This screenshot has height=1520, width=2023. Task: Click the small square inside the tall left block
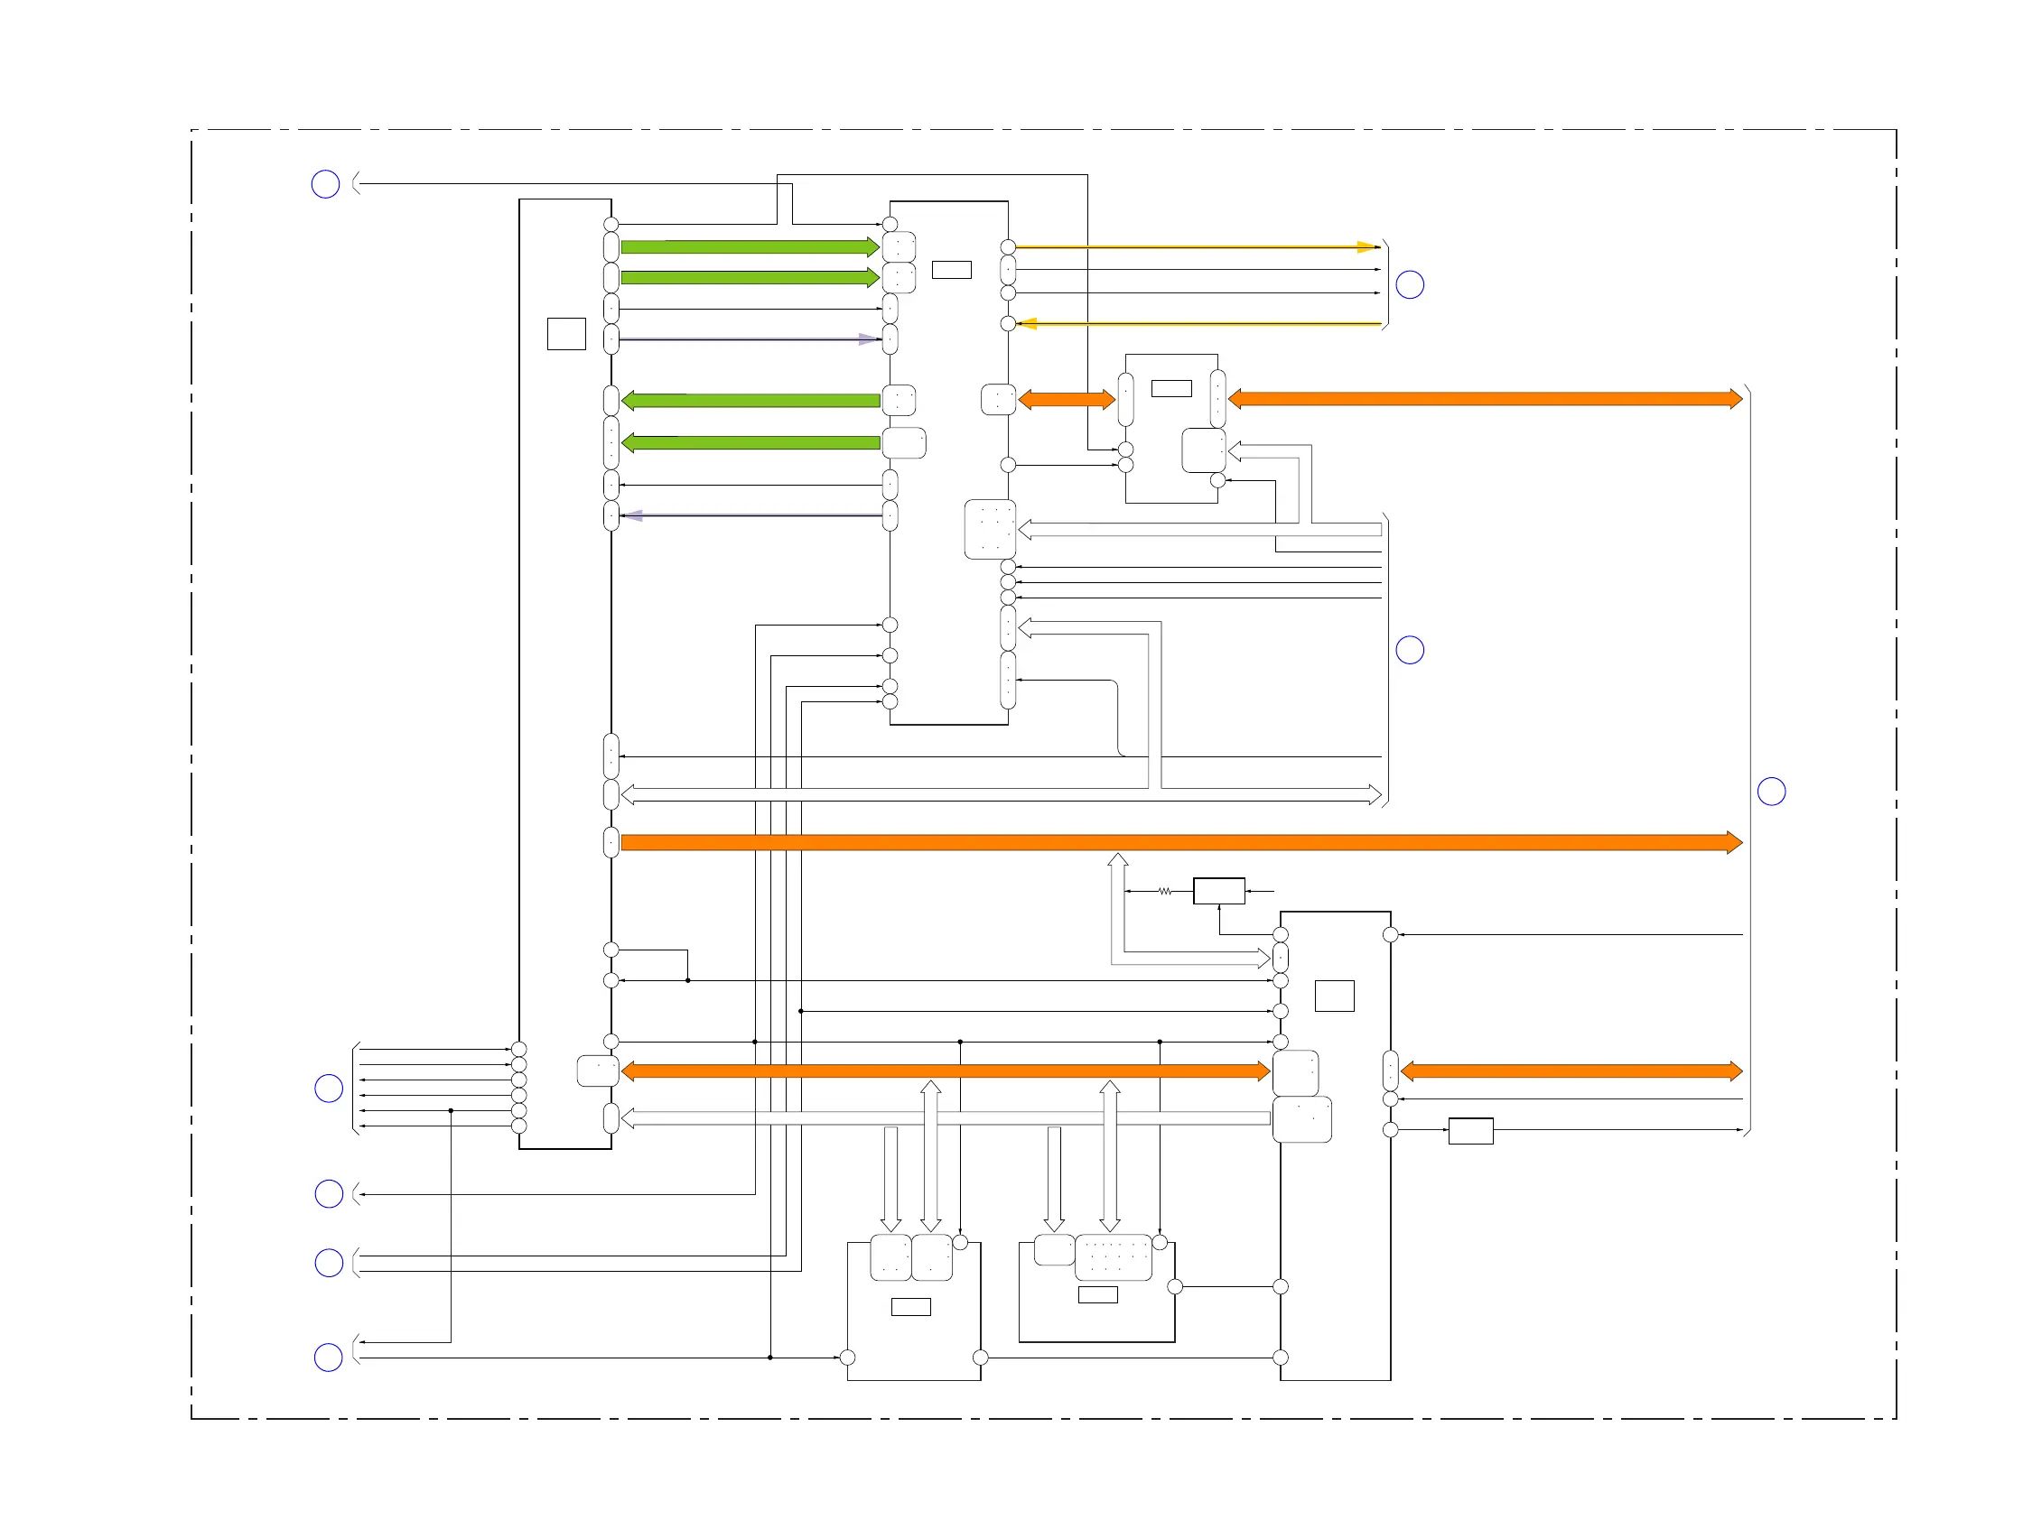(566, 334)
